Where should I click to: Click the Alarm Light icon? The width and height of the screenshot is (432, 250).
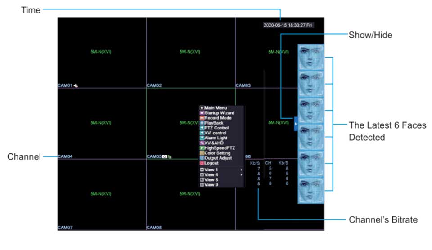coord(202,138)
